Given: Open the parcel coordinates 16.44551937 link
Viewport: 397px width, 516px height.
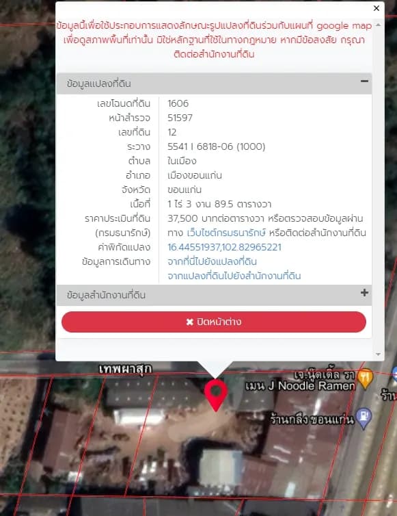Looking at the screenshot, I should [x=224, y=247].
